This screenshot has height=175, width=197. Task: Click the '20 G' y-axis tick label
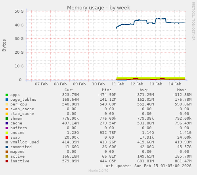pyautogui.click(x=19, y=53)
